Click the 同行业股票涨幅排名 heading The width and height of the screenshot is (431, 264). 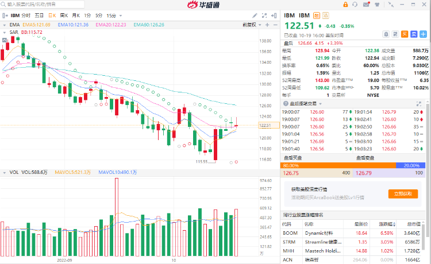point(303,215)
